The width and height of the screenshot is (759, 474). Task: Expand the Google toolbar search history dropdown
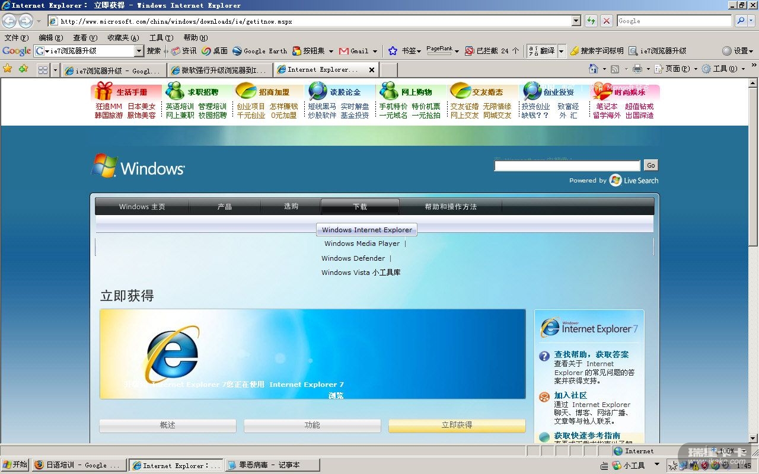tap(139, 51)
